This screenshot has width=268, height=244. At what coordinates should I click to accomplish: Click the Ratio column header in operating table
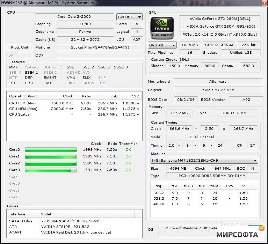pos(84,96)
